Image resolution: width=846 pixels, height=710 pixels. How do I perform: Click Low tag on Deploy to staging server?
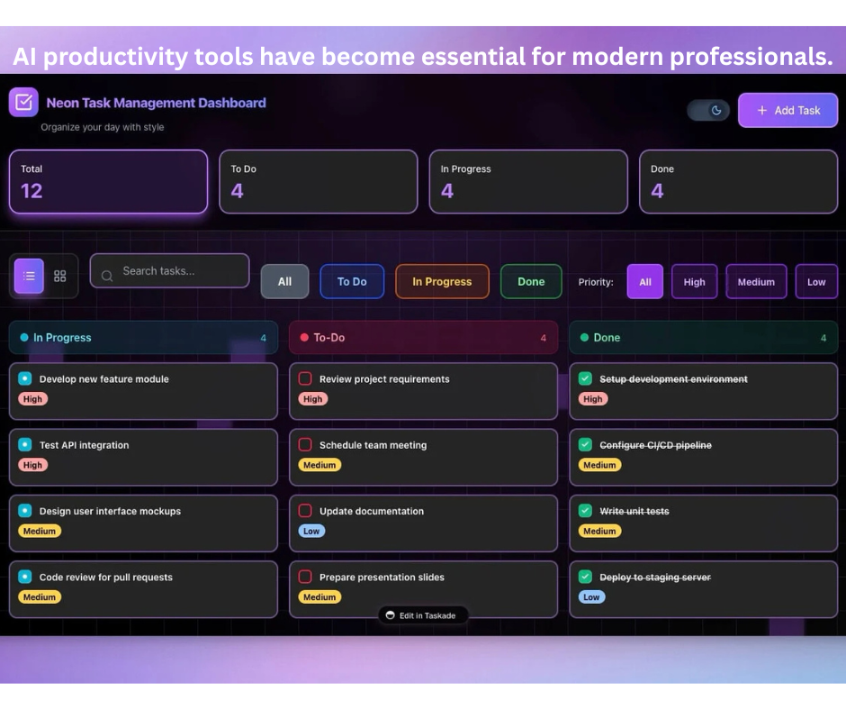(592, 597)
